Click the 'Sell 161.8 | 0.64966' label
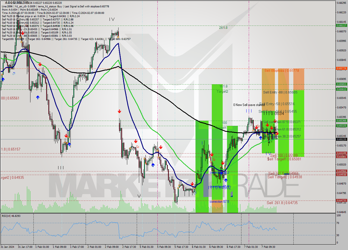 283,173
